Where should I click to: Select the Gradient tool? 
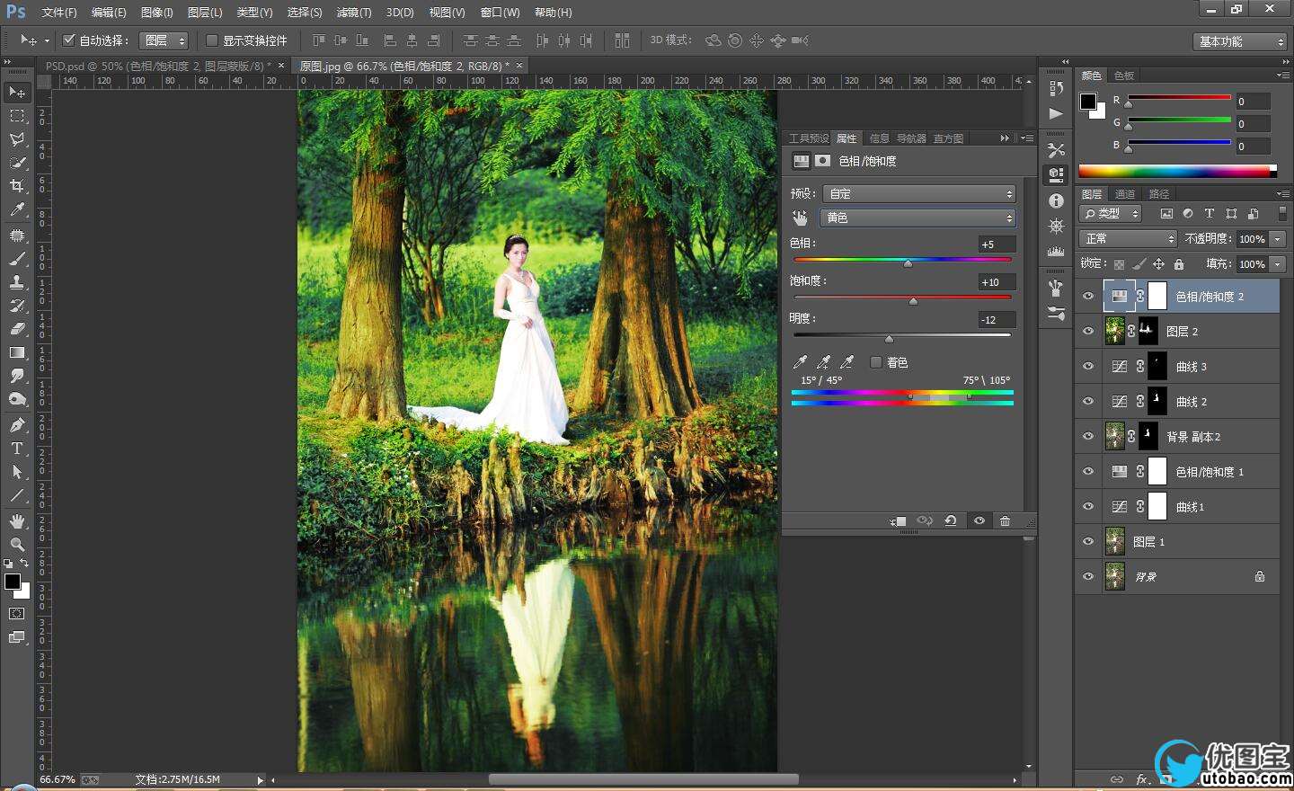pos(17,352)
